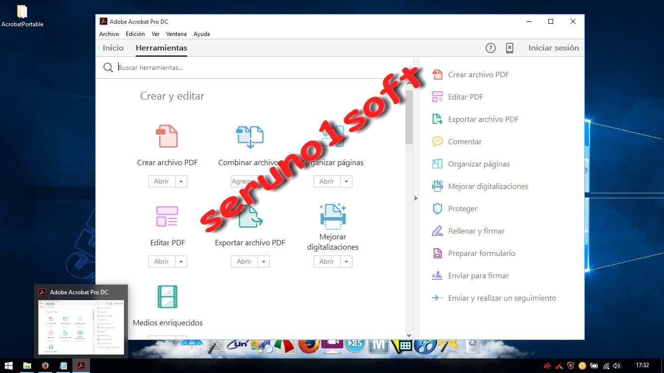Click the 17:32 taskbar clock
This screenshot has width=664, height=373.
[642, 365]
